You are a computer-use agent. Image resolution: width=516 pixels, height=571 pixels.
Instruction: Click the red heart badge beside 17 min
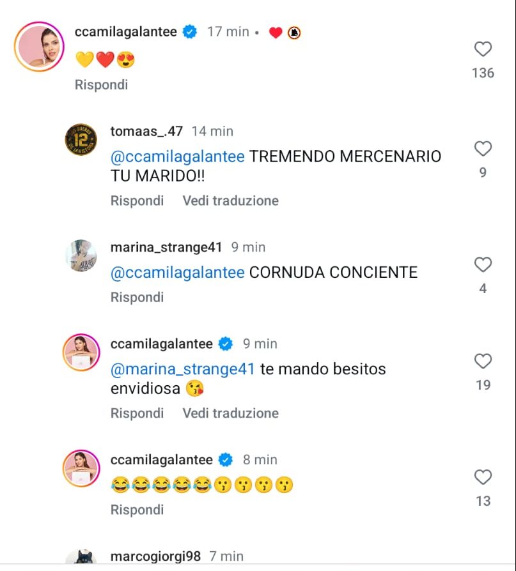pos(276,33)
